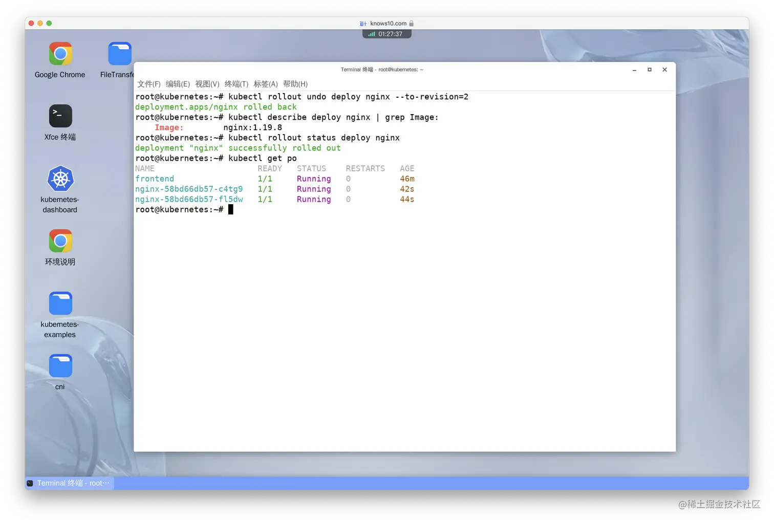Viewport: 774px width, 523px height.
Task: Click the macOS yellow minimize dot
Action: click(40, 23)
